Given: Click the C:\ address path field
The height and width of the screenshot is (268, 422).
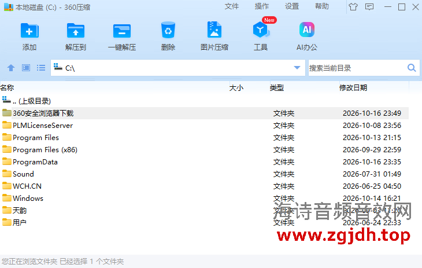Looking at the screenshot, I should point(177,68).
